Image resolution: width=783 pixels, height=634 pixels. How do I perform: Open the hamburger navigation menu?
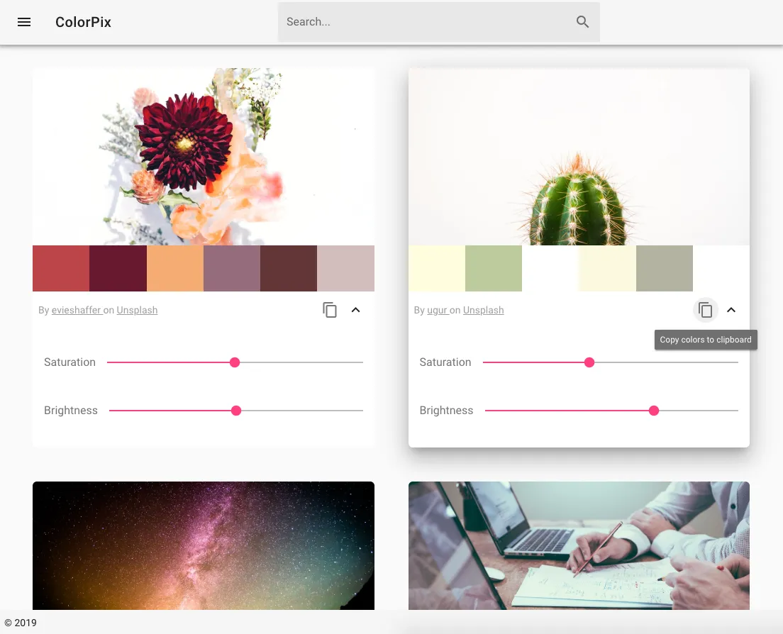click(x=24, y=22)
